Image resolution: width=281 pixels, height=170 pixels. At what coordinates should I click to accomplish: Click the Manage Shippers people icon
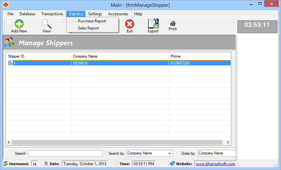click(x=9, y=42)
